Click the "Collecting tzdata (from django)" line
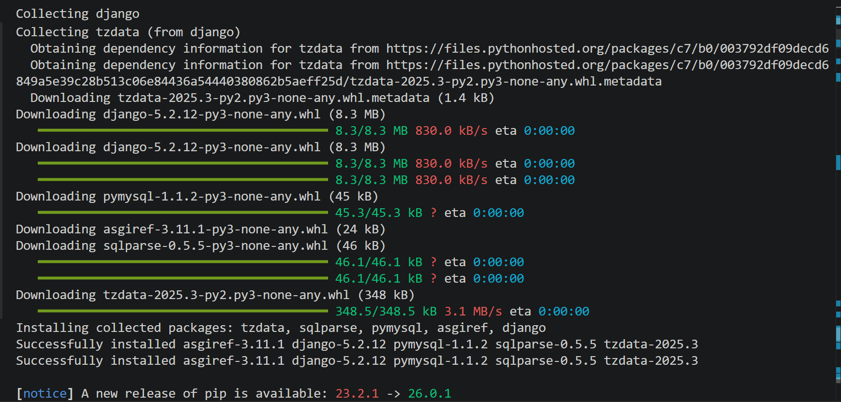Screen dimensions: 841x402 (128, 32)
